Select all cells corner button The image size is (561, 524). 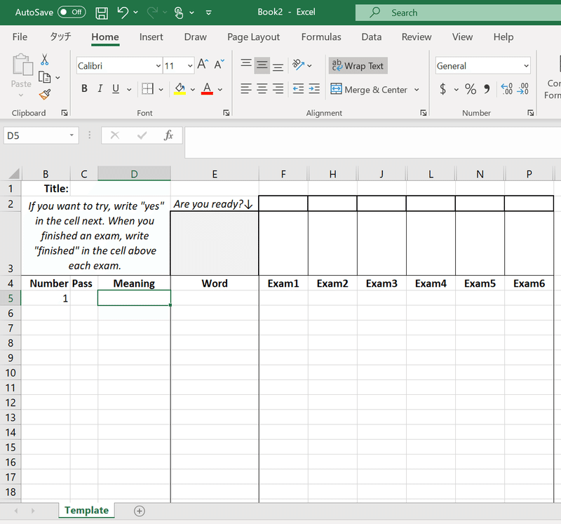[x=13, y=173]
